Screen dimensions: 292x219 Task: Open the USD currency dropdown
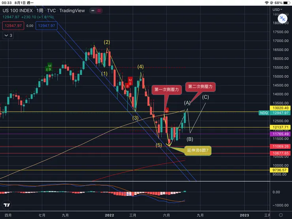277,9
